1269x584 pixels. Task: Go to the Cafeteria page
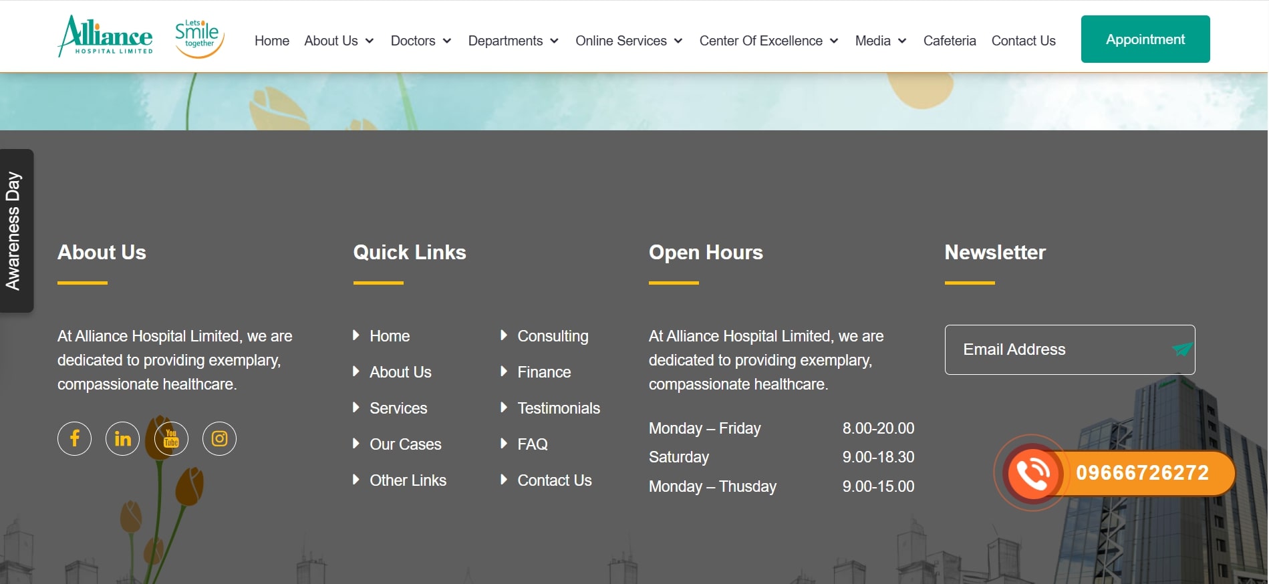point(949,41)
